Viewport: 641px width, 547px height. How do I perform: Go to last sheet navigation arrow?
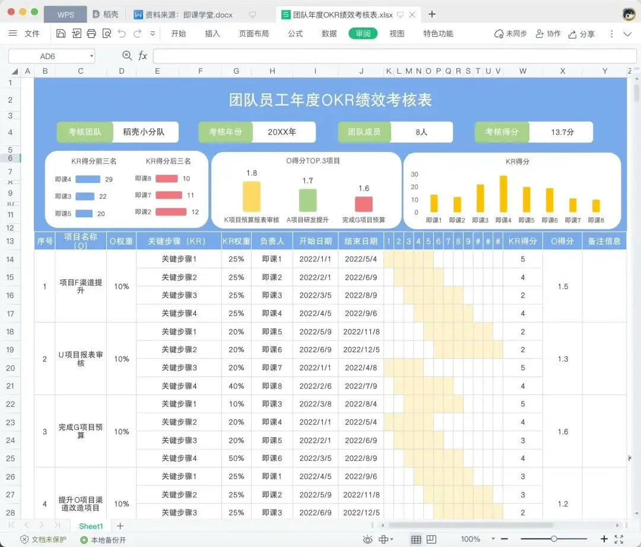point(57,525)
